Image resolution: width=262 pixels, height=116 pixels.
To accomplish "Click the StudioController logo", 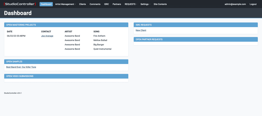I will coord(20,4).
